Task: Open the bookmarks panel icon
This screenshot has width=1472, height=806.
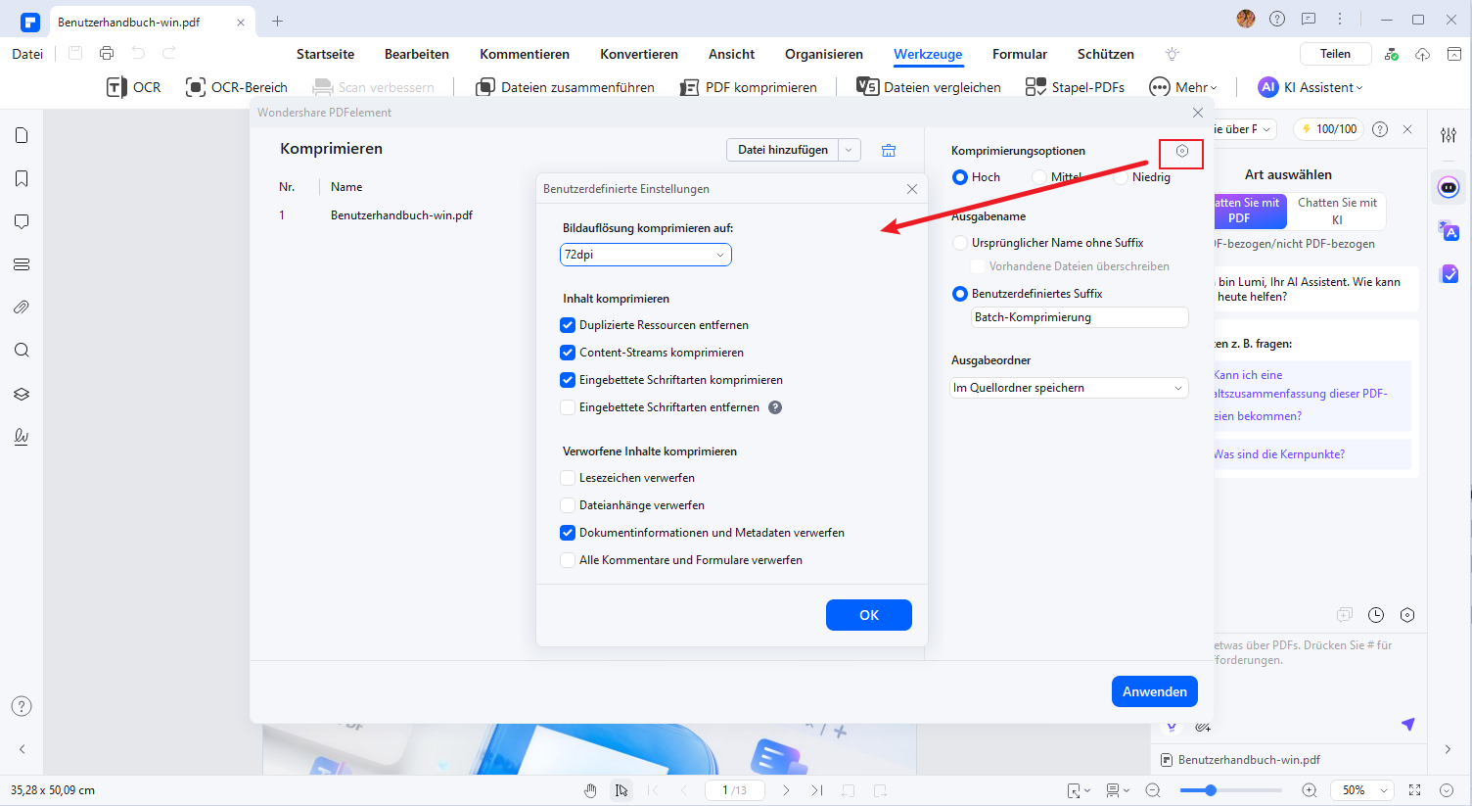Action: [22, 178]
